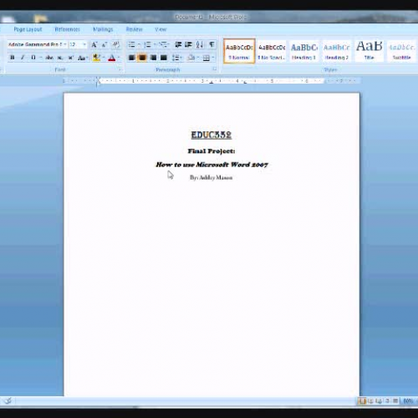Open the highlight color dropdown arrow
This screenshot has height=418, width=418.
104,58
